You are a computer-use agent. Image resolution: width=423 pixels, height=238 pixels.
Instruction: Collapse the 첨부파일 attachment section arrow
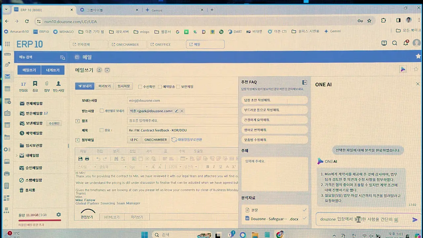coord(78,140)
